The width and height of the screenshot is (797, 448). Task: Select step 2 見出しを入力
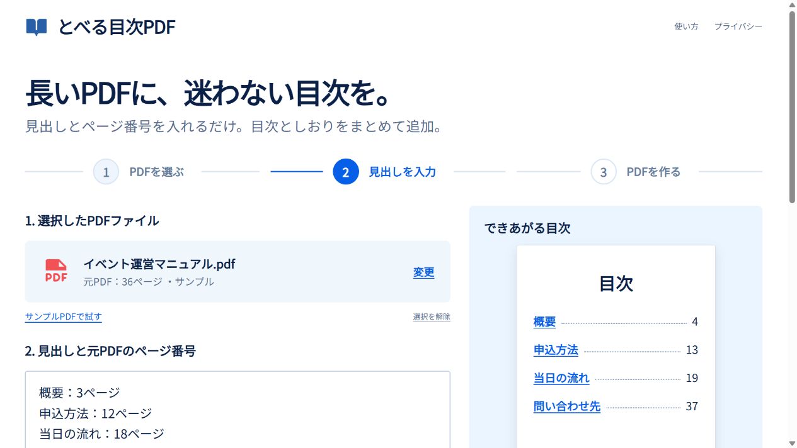tap(384, 172)
